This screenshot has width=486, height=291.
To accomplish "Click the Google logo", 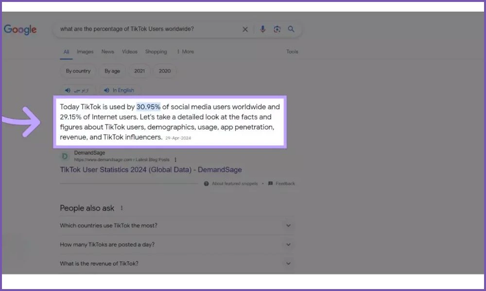I will coord(20,30).
